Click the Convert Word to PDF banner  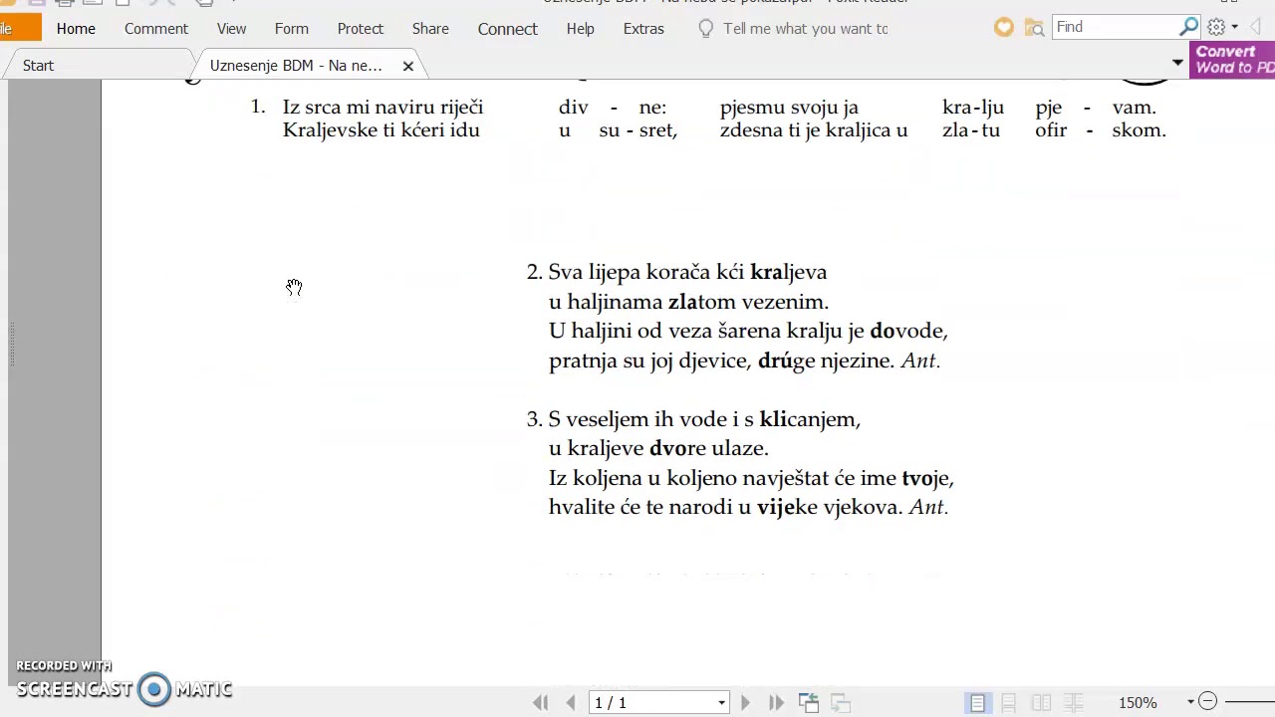[1232, 60]
